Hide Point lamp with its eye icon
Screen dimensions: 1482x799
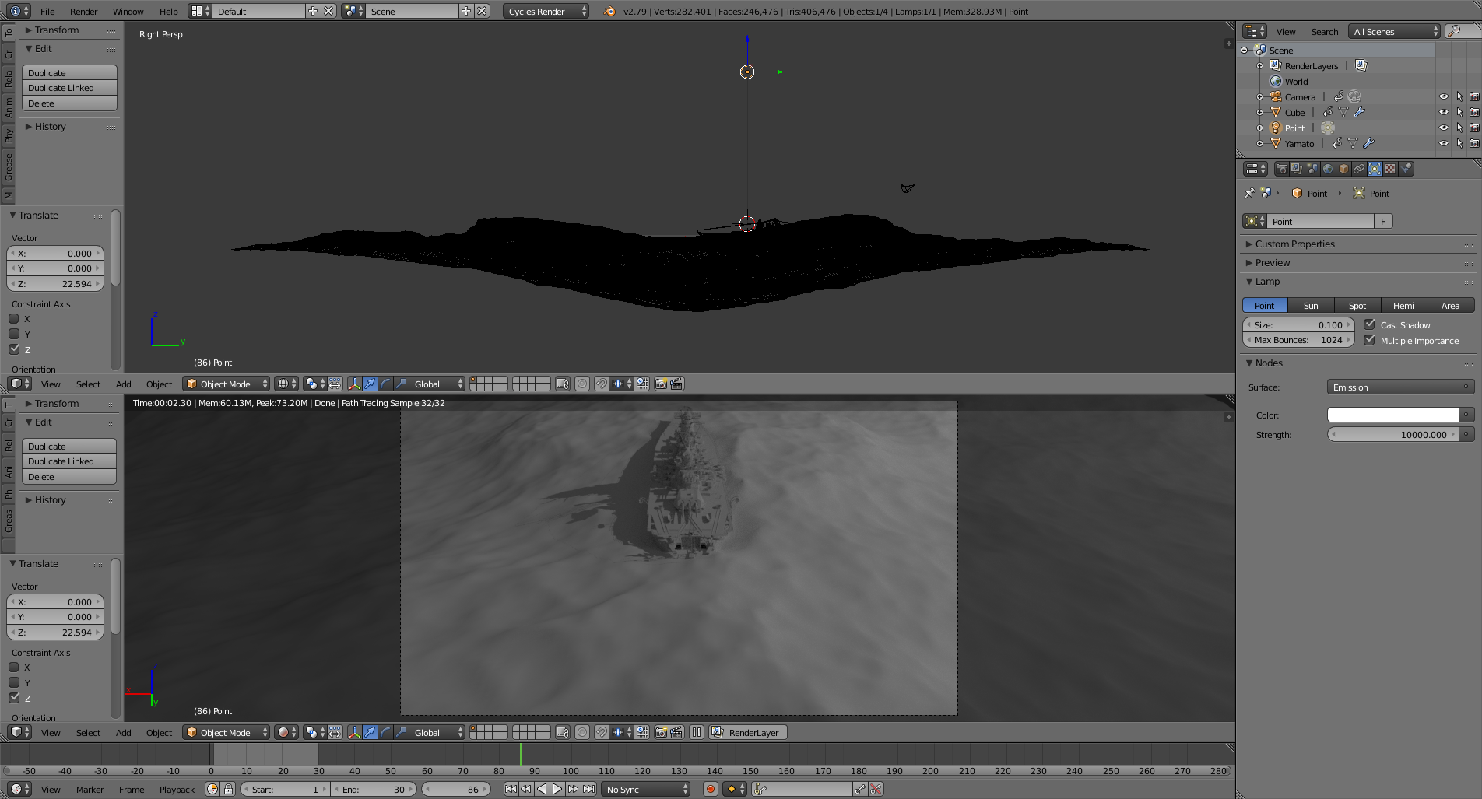[1443, 128]
